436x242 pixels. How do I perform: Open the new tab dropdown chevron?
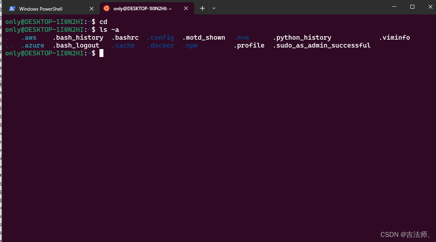(213, 8)
